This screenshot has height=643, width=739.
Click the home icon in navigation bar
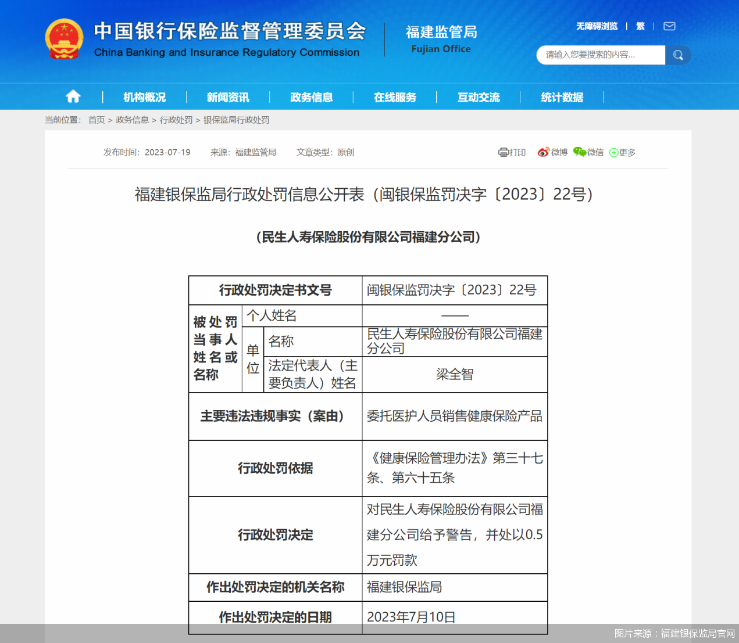click(73, 96)
